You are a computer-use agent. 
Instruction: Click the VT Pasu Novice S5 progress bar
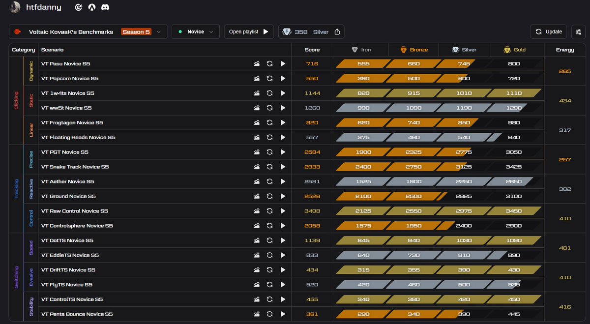[x=439, y=64]
